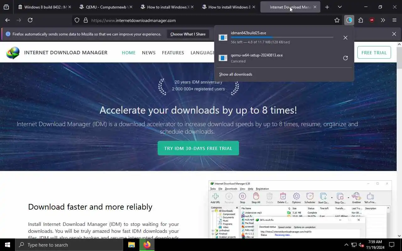Image resolution: width=402 pixels, height=251 pixels.
Task: Retry the qemu-w64-setup download
Action: click(x=345, y=58)
